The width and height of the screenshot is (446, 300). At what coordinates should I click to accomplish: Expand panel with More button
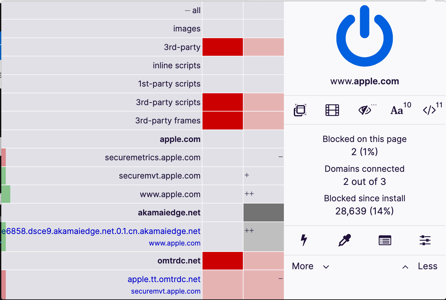click(310, 266)
